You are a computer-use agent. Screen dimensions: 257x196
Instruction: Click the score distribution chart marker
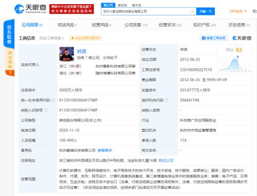pos(237,57)
